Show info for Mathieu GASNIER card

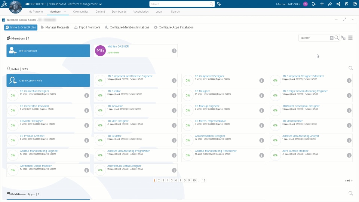(174, 51)
